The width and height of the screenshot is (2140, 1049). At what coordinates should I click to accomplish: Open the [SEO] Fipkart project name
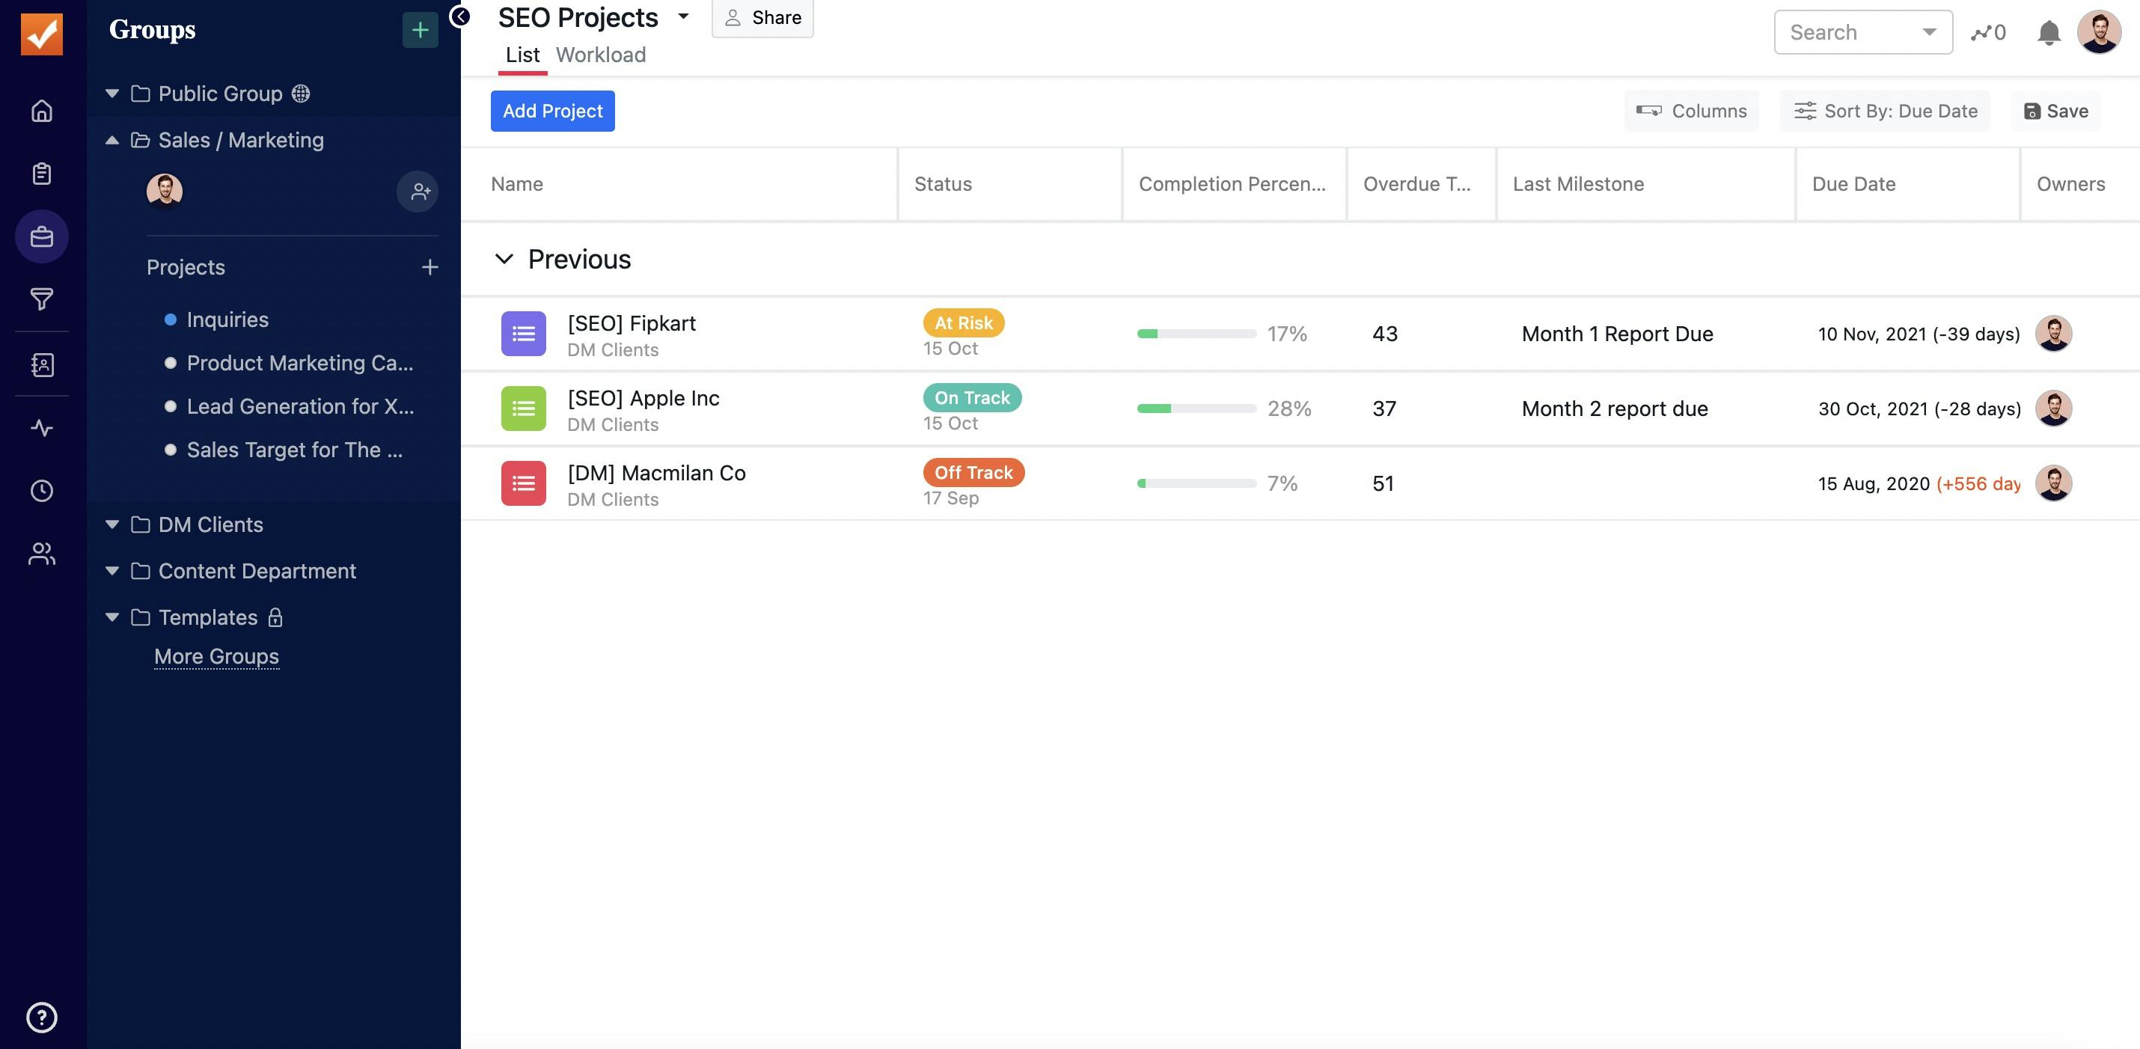click(632, 323)
